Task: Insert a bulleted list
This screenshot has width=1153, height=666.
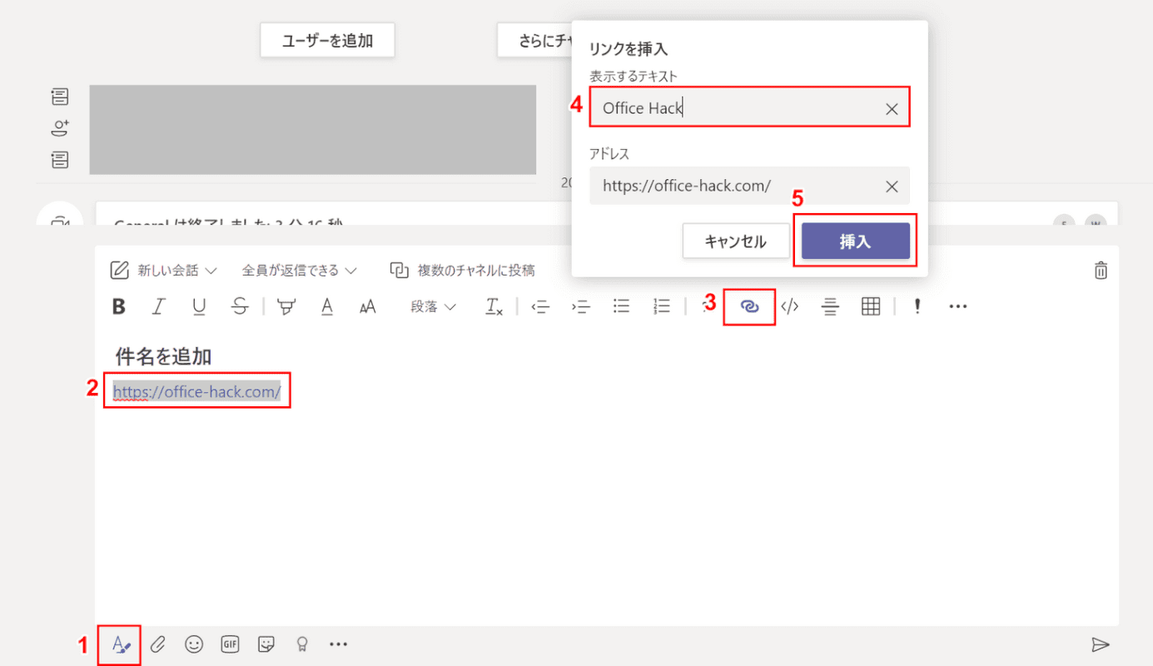Action: coord(621,306)
